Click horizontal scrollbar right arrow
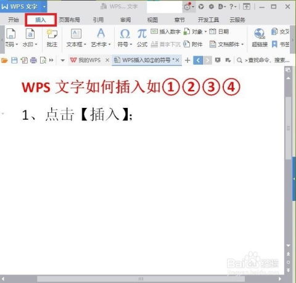The image size is (296, 283). coord(280,279)
